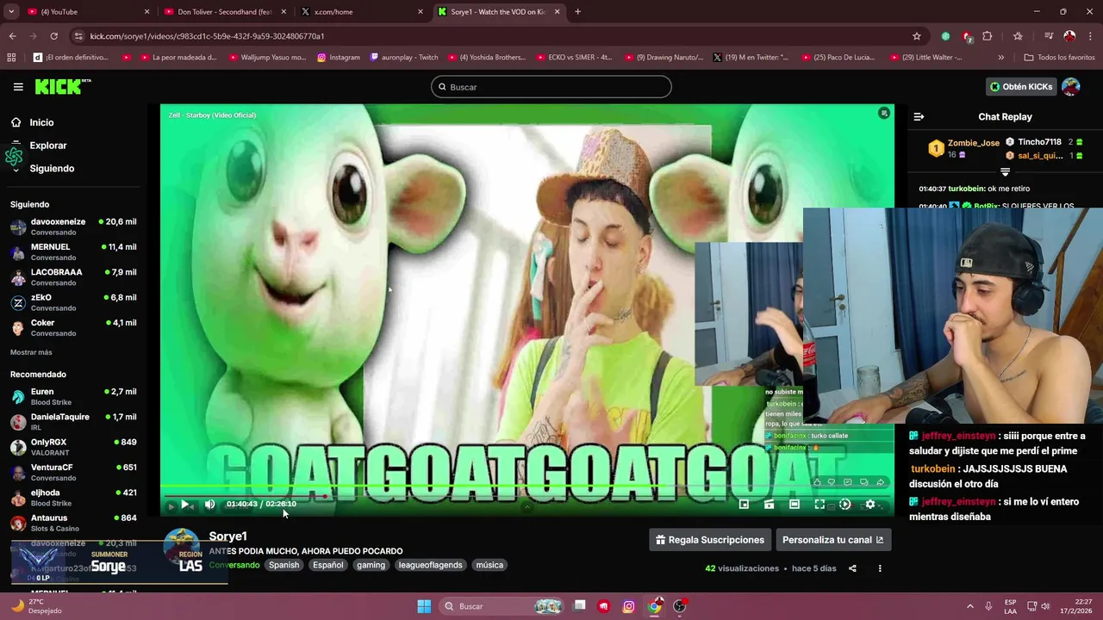Open recommended channel DanielaTaquire
This screenshot has height=620, width=1103.
(x=73, y=421)
